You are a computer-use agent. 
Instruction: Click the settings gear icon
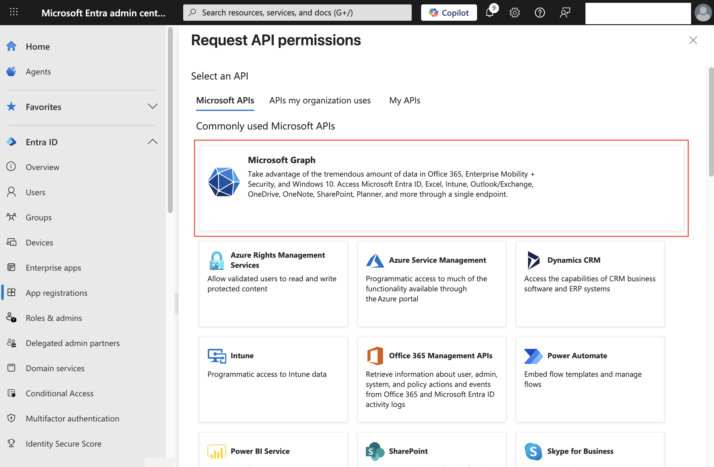[515, 13]
